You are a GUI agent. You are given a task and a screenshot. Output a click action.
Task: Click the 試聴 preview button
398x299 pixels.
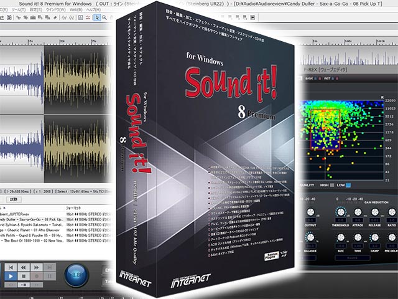click(x=13, y=199)
